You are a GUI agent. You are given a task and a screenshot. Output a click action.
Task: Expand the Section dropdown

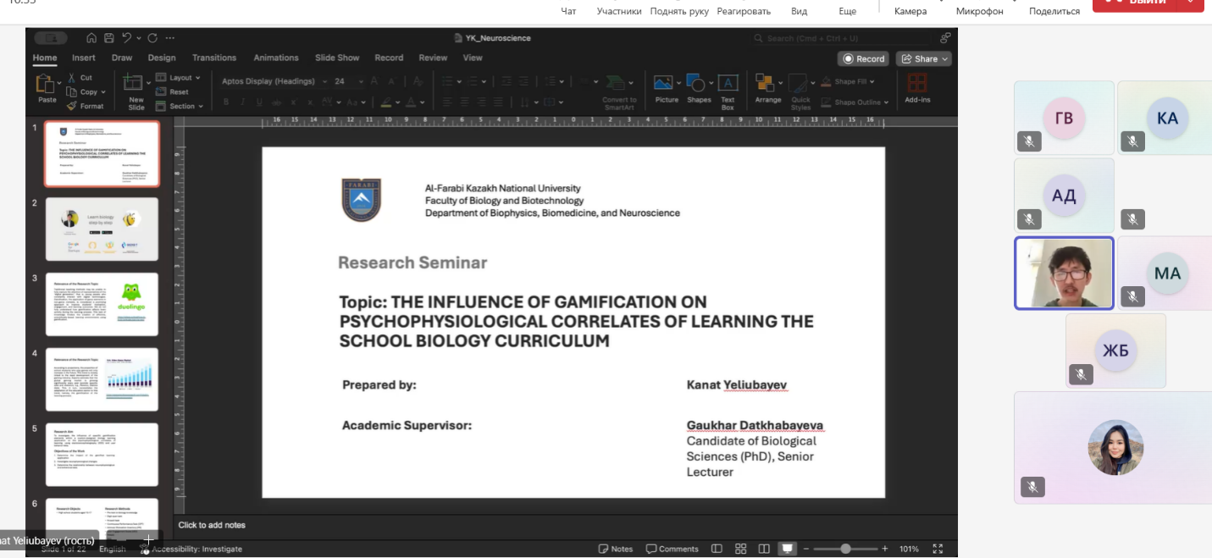[x=180, y=107]
